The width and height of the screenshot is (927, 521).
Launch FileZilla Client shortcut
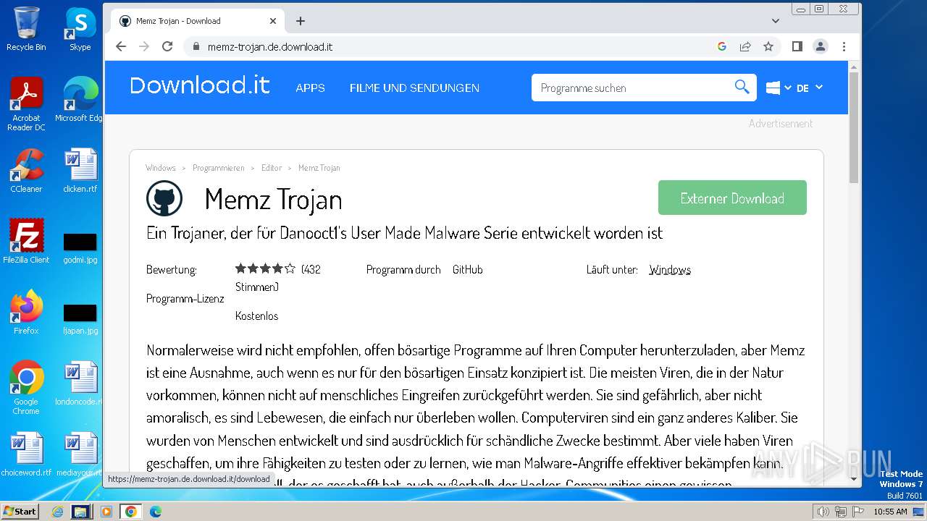26,242
